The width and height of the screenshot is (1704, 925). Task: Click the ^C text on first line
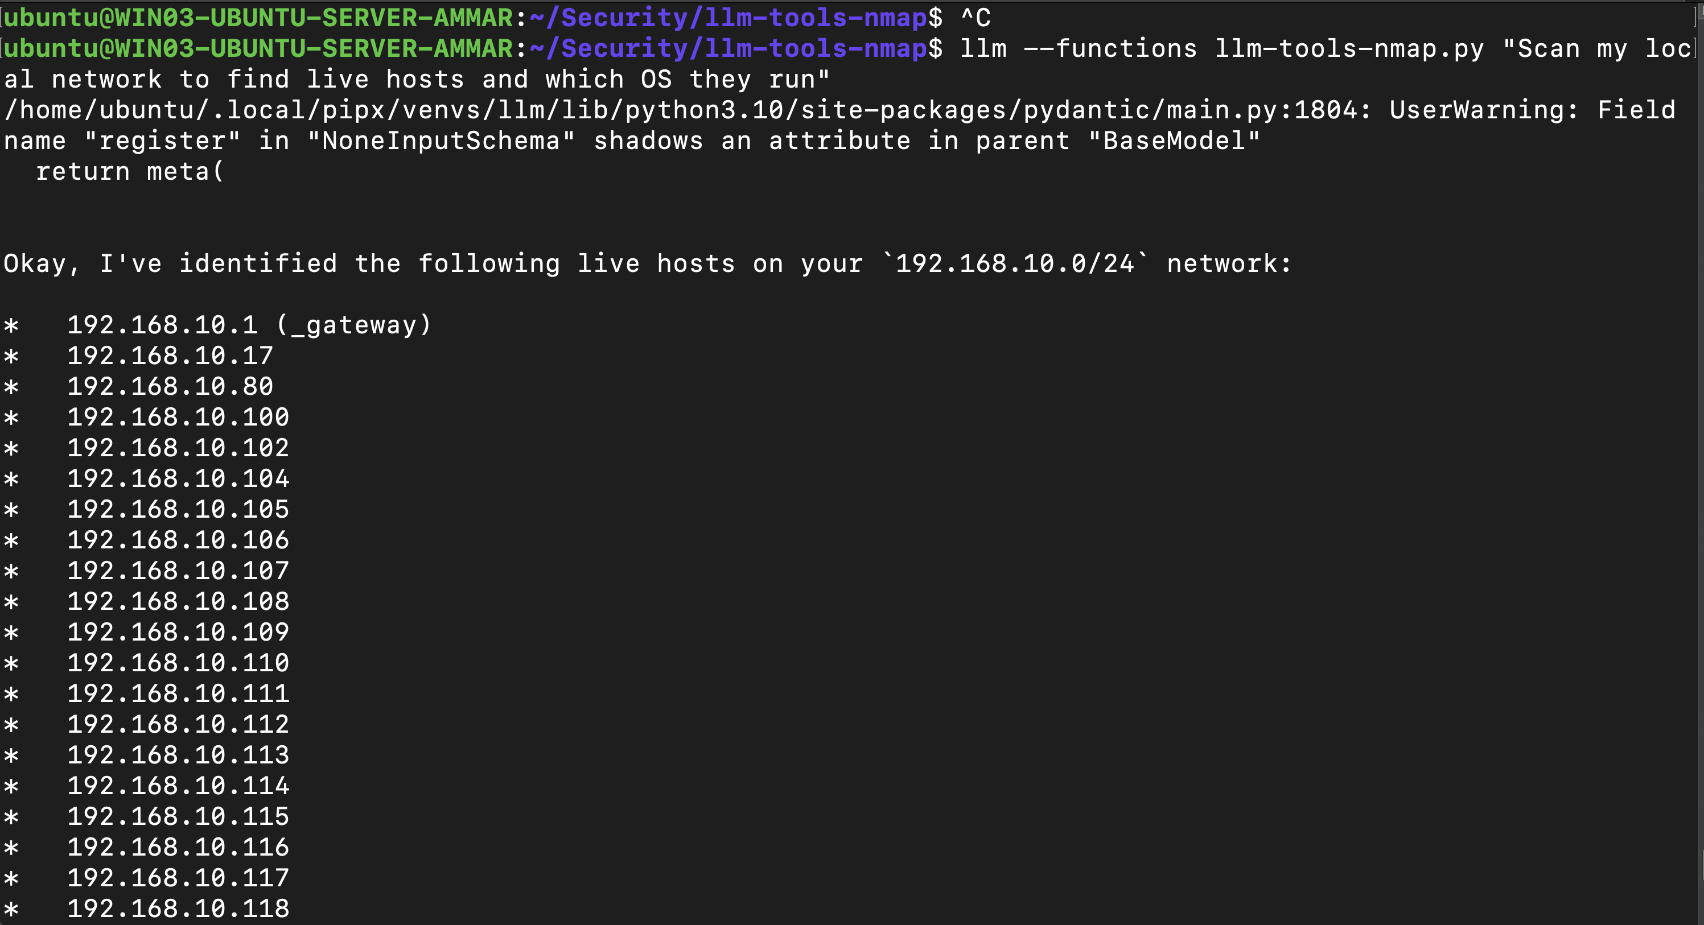tap(976, 18)
